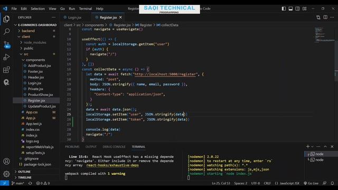The image size is (338, 190).
Task: Switch to the Output panel tab
Action: tap(91, 147)
